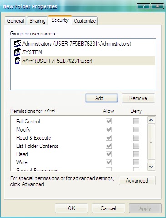Screen dimensions: 166x218
Task: Click the Write permission label
Action: tap(22, 162)
